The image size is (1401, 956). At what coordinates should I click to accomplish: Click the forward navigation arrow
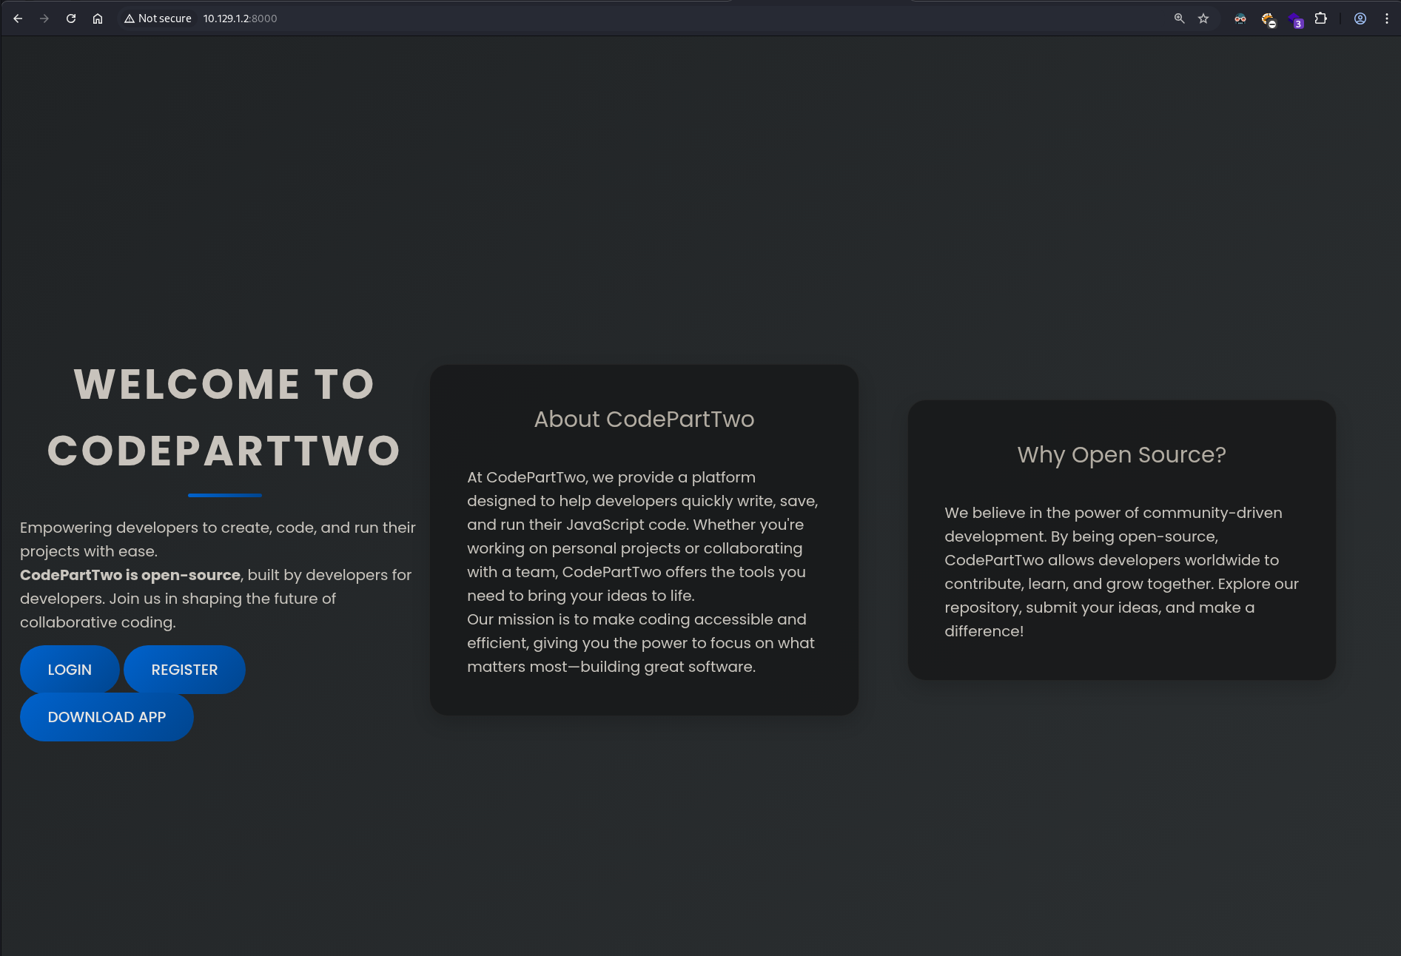pyautogui.click(x=44, y=18)
